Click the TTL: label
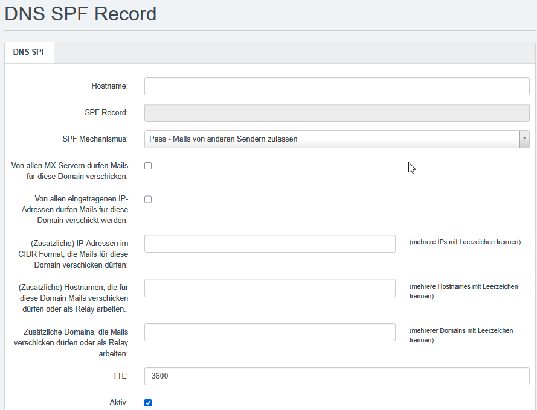This screenshot has height=410, width=537. click(x=120, y=376)
